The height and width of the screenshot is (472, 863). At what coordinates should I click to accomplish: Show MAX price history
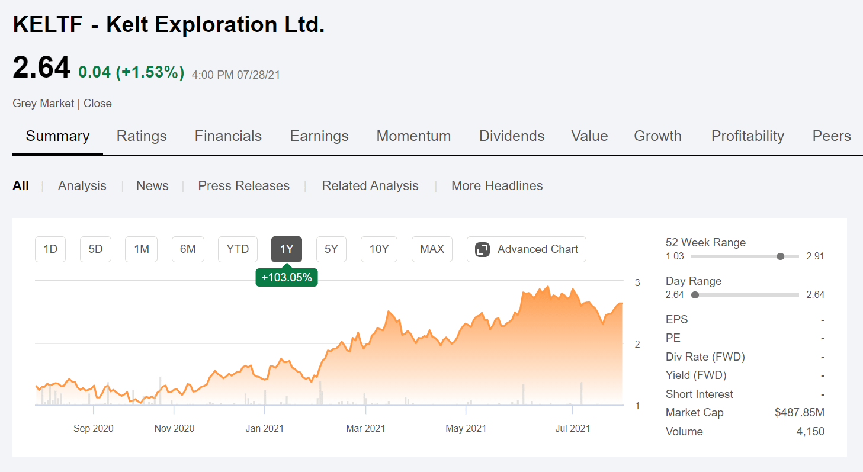point(432,249)
